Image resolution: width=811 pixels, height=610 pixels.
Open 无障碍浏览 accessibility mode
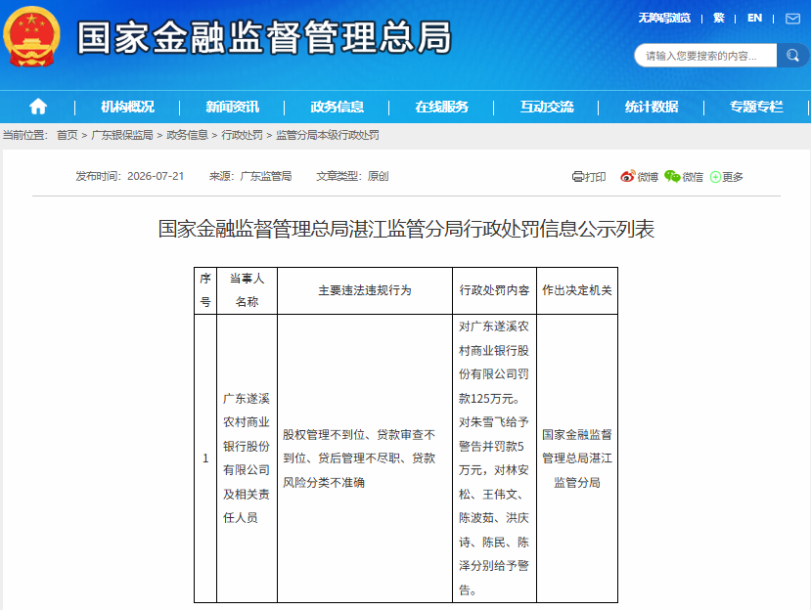coord(664,19)
